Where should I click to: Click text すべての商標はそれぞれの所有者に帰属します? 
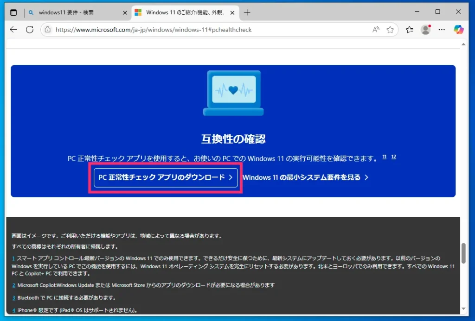[65, 246]
